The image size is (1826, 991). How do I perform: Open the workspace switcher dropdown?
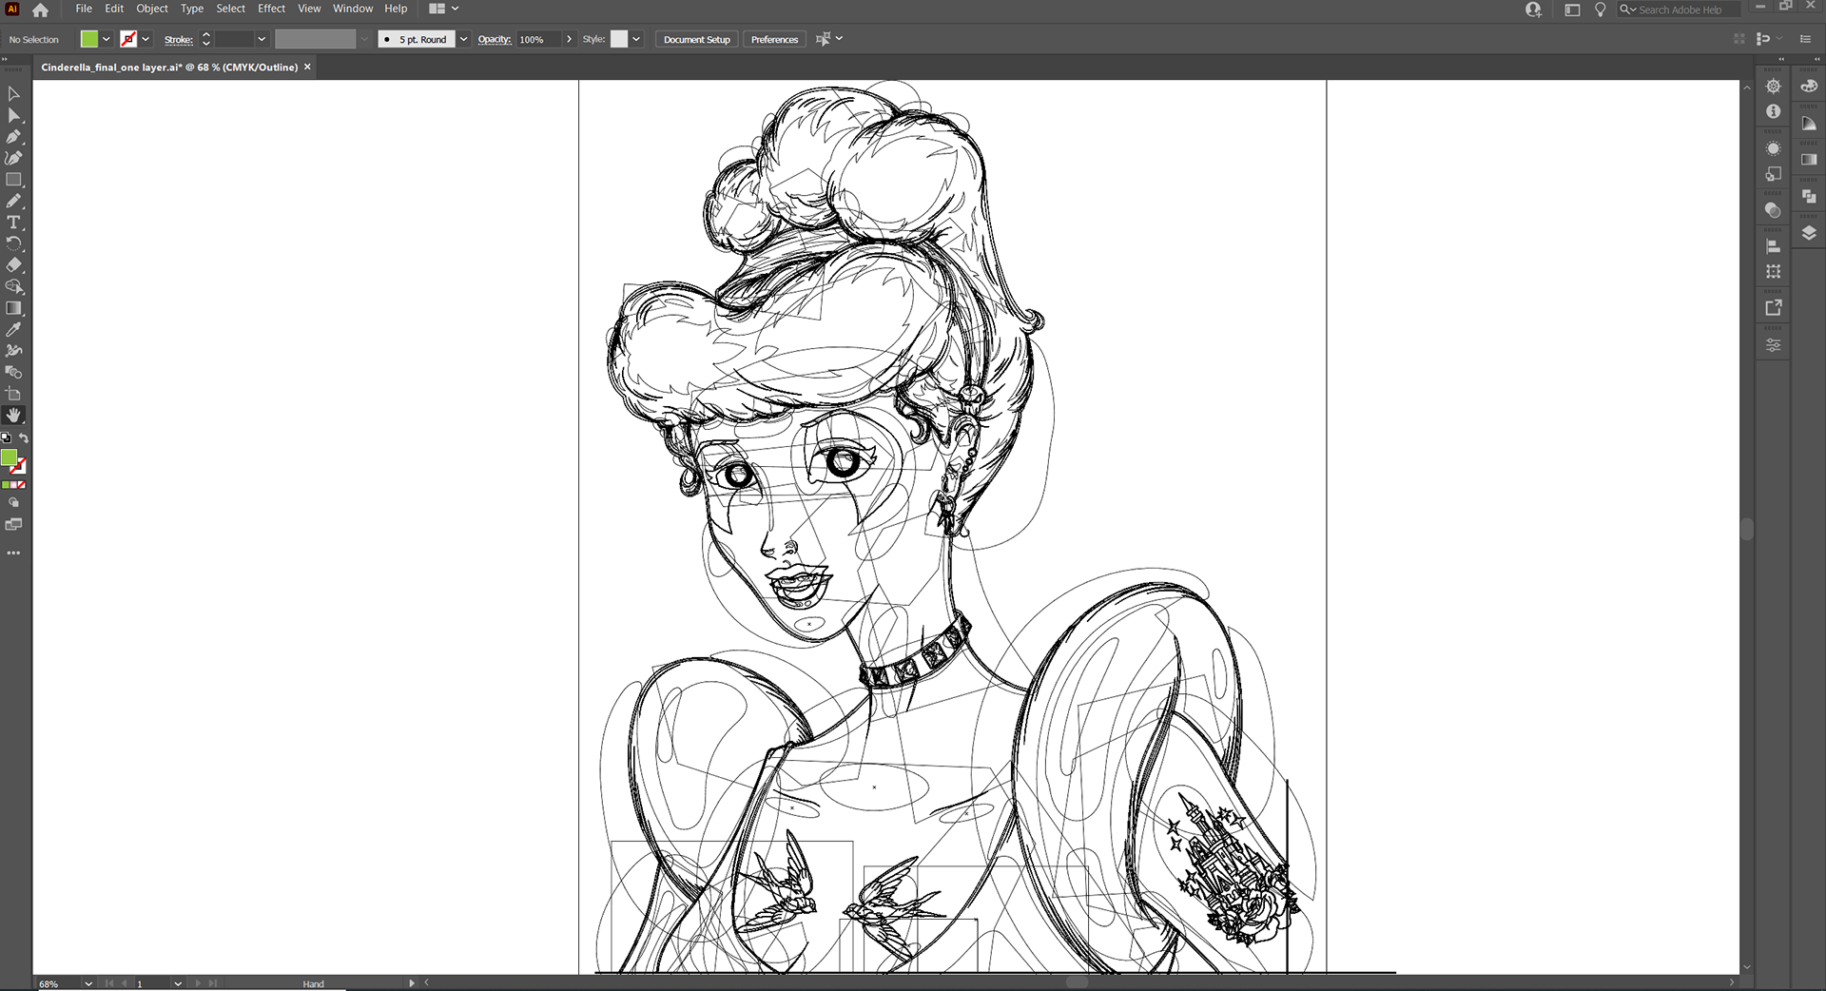(x=444, y=9)
